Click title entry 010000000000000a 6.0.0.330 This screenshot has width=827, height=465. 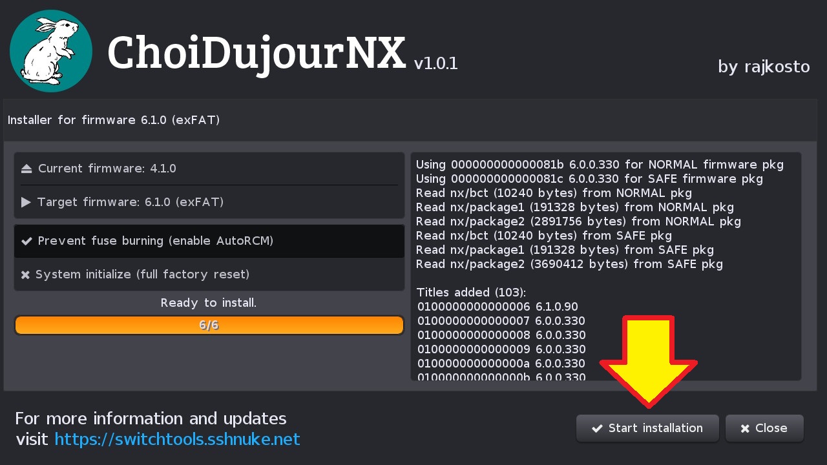[x=501, y=364]
